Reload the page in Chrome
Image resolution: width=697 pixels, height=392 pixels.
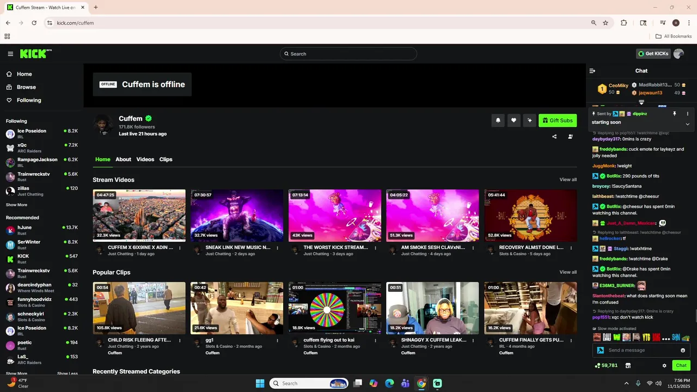(34, 23)
